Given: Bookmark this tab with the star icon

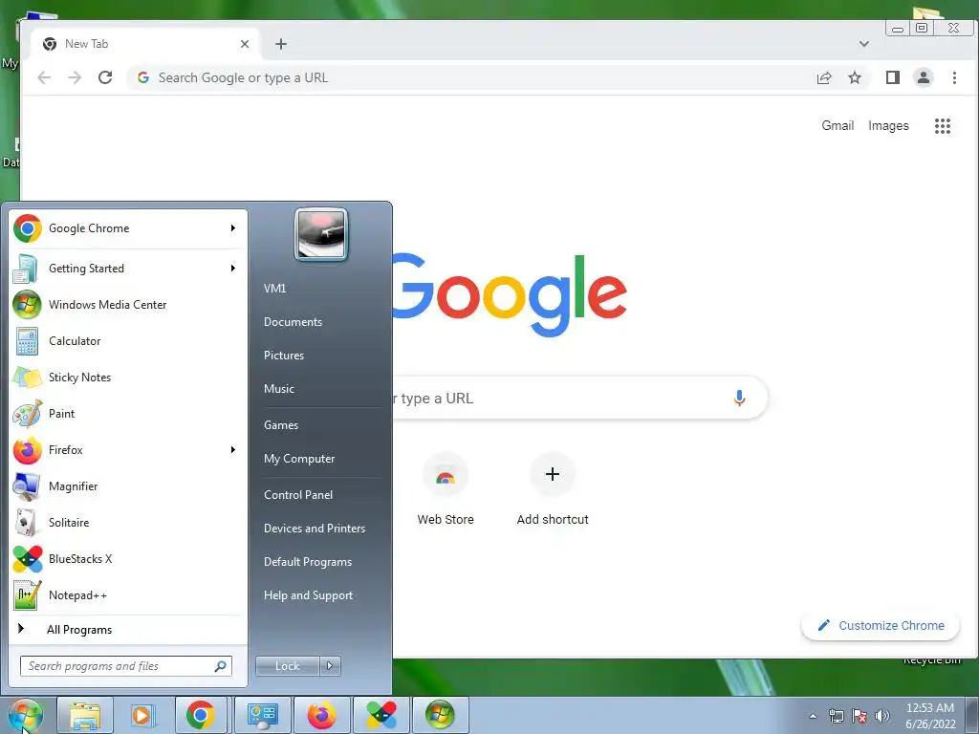Looking at the screenshot, I should 855,77.
